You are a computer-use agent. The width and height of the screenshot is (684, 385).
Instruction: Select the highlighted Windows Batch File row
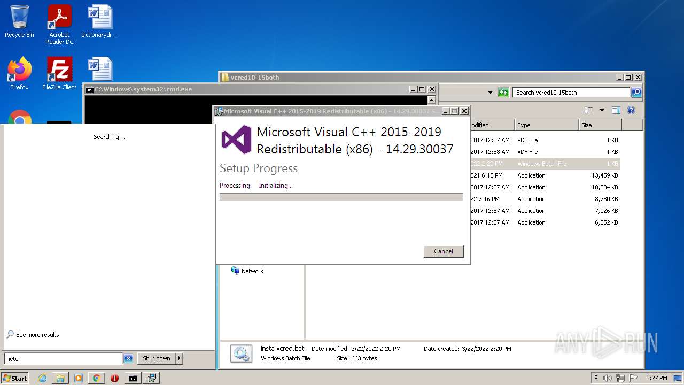[545, 164]
